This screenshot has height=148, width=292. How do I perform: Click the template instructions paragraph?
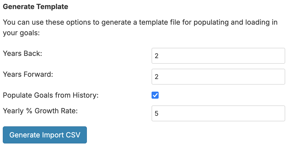[x=140, y=27]
